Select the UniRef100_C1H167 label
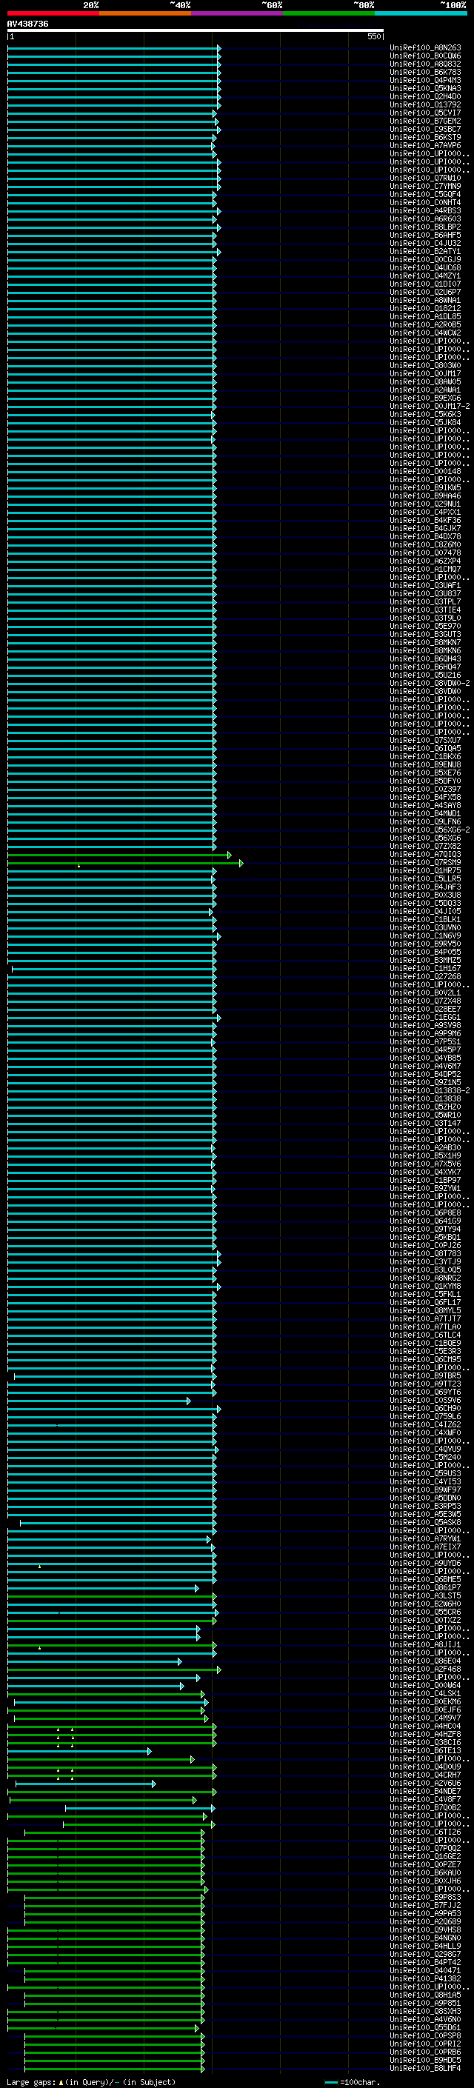 point(425,969)
